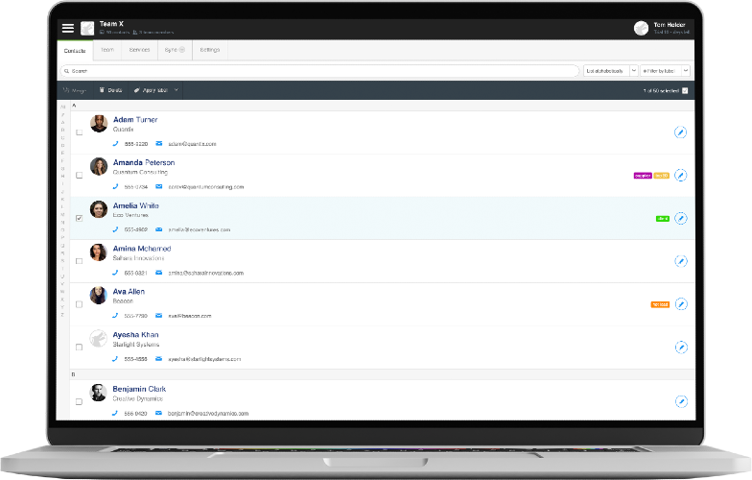Open Amanda Peterson's contact name link
Viewport: 752px width, 480px height.
(x=144, y=163)
